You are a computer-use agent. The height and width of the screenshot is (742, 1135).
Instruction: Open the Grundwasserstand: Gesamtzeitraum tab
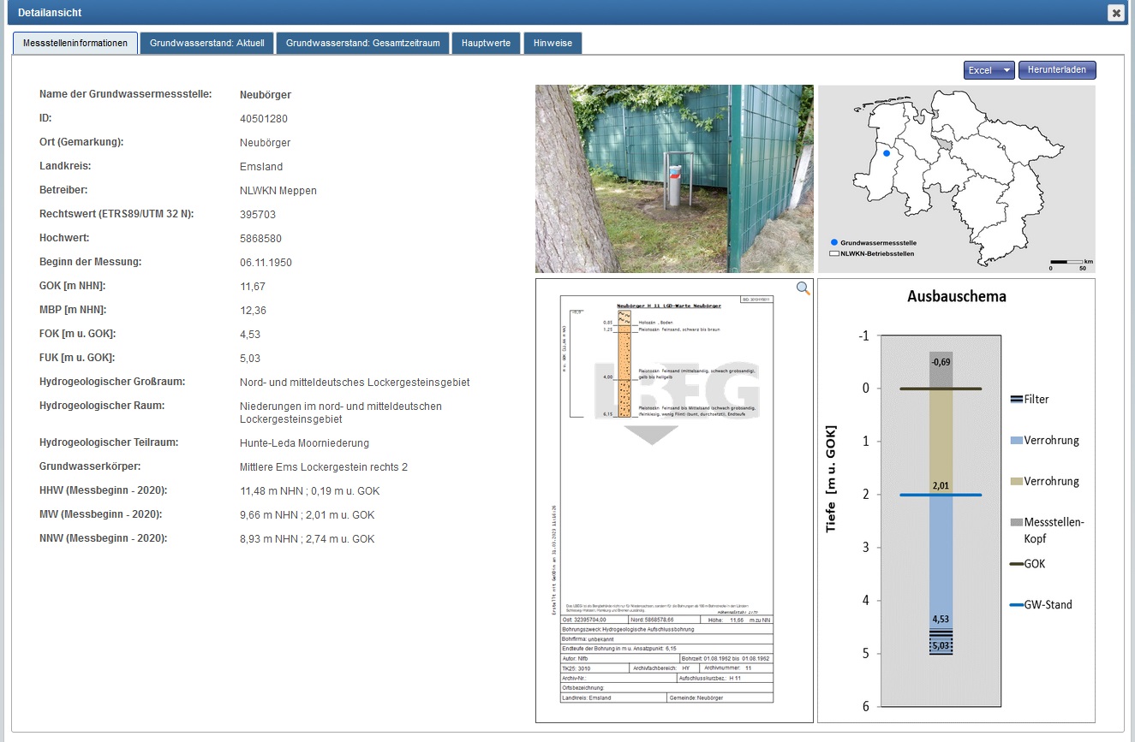click(x=362, y=43)
